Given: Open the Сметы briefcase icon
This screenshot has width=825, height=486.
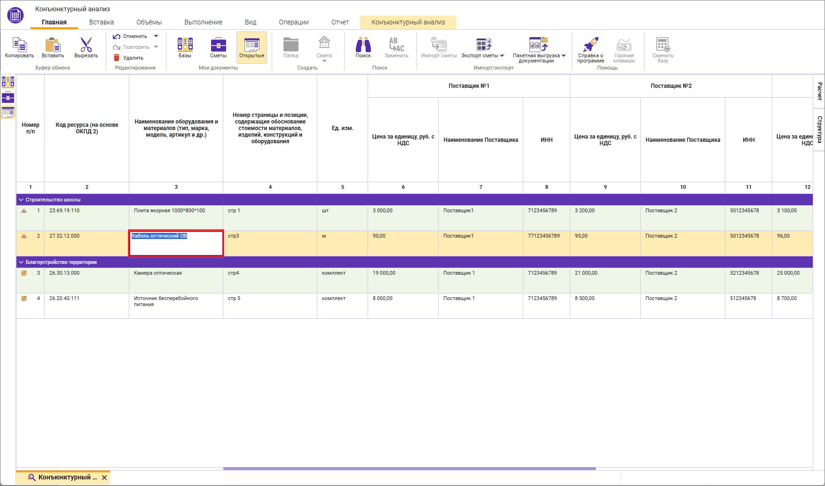Looking at the screenshot, I should pos(218,45).
